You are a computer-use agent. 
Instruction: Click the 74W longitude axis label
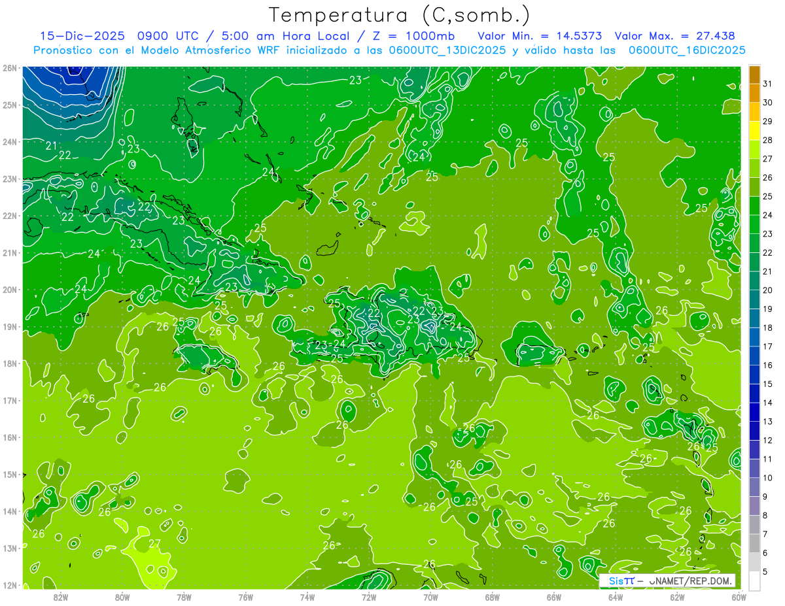(x=307, y=596)
